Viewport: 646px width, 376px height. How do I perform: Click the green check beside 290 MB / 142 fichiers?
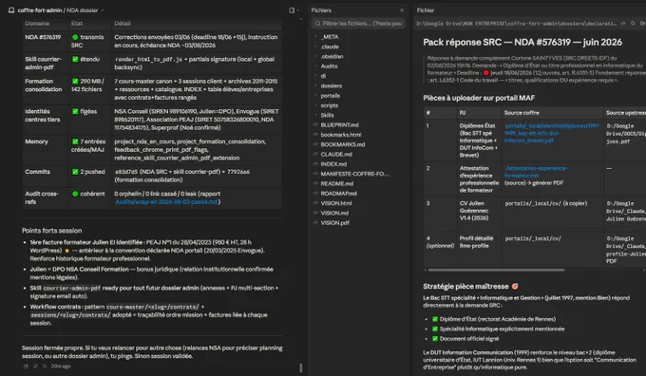(75, 81)
